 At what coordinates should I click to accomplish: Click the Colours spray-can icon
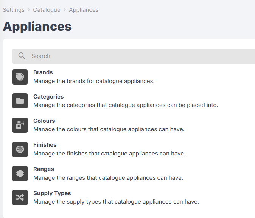pos(20,125)
